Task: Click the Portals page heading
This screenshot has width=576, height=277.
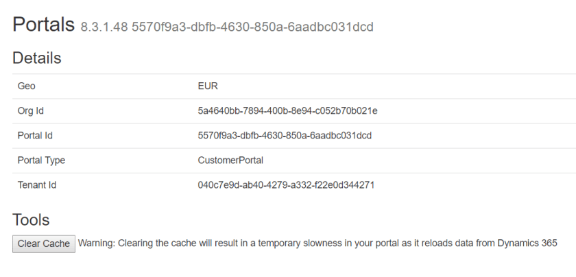Action: click(43, 25)
